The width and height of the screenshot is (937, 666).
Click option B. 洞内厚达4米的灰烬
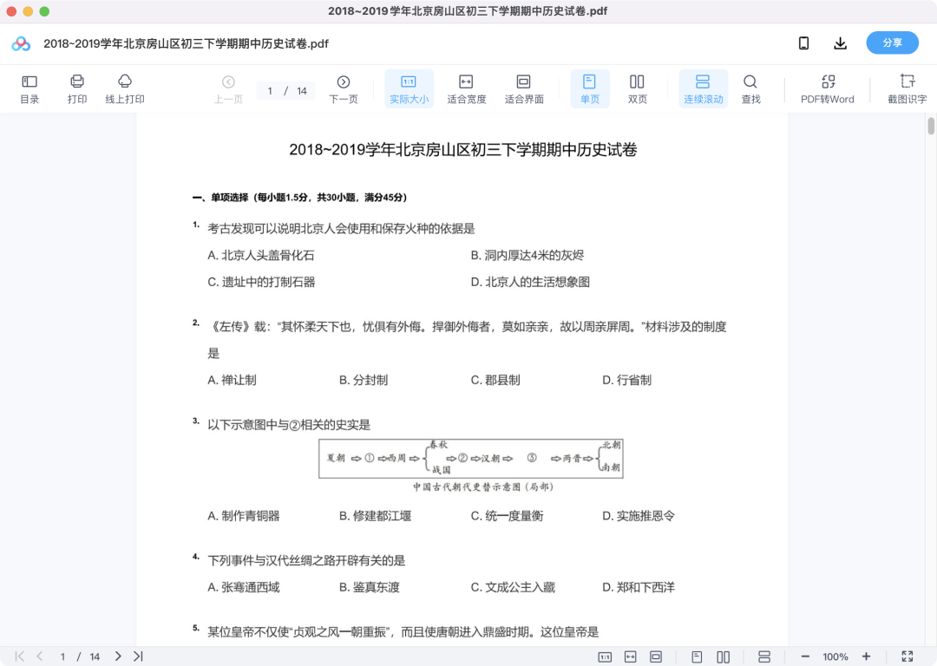pos(527,255)
